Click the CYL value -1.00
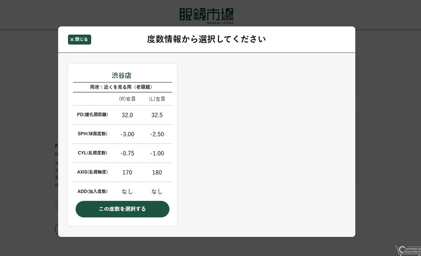This screenshot has width=421, height=256. tap(157, 153)
